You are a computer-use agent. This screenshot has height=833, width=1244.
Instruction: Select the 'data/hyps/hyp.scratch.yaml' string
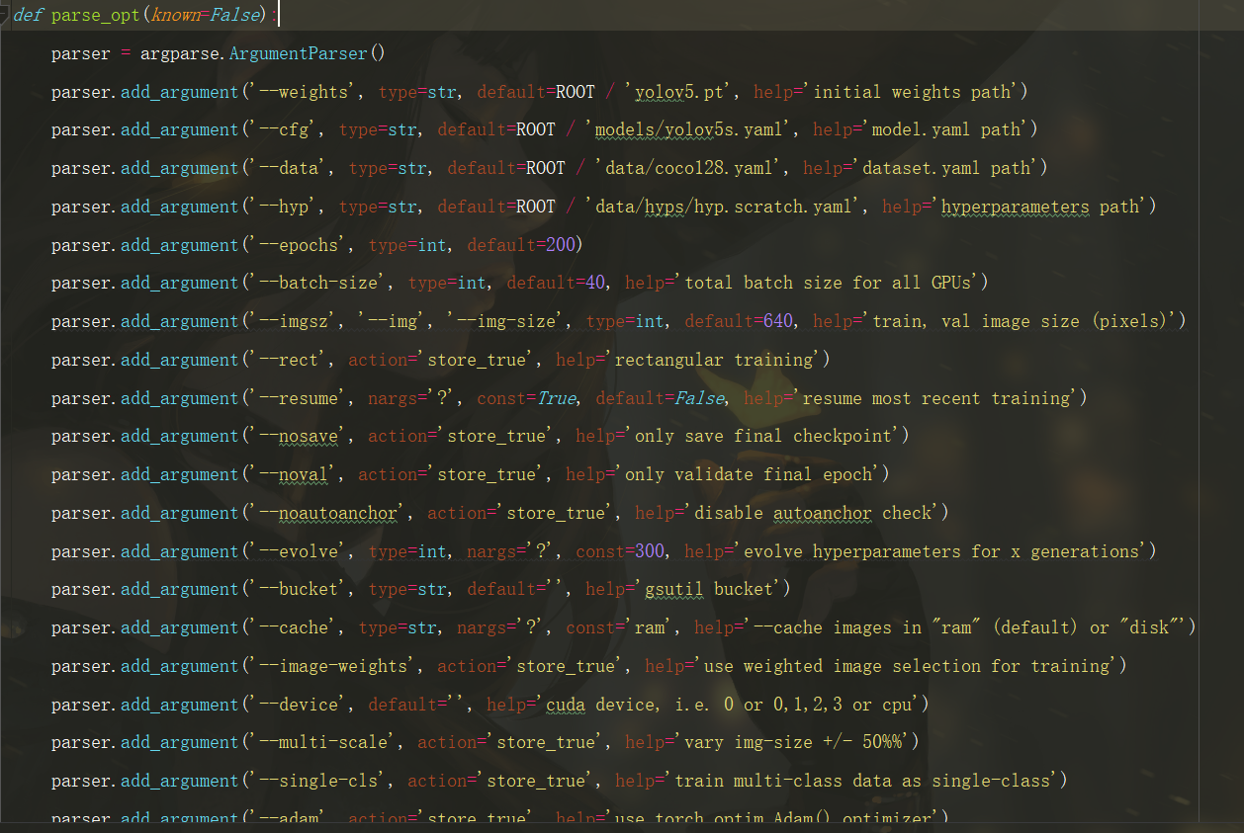coord(723,207)
